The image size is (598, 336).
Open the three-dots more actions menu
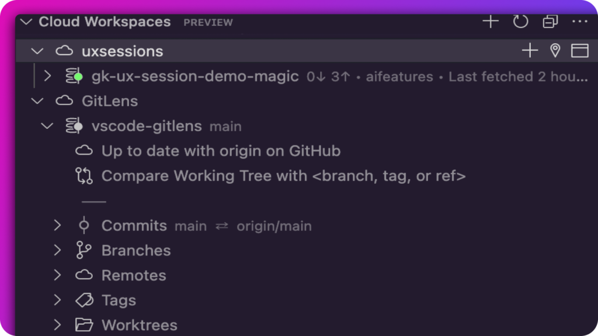(580, 22)
